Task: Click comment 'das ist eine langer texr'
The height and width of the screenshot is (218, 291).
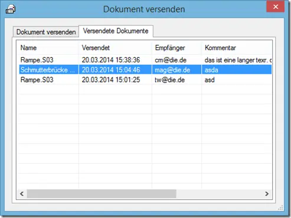Action: (x=238, y=60)
